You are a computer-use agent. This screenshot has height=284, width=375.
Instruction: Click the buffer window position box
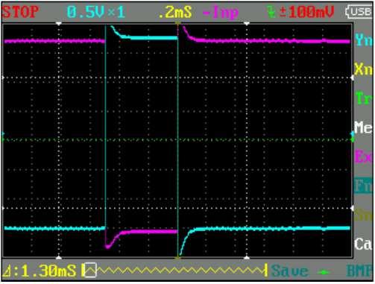pos(90,270)
